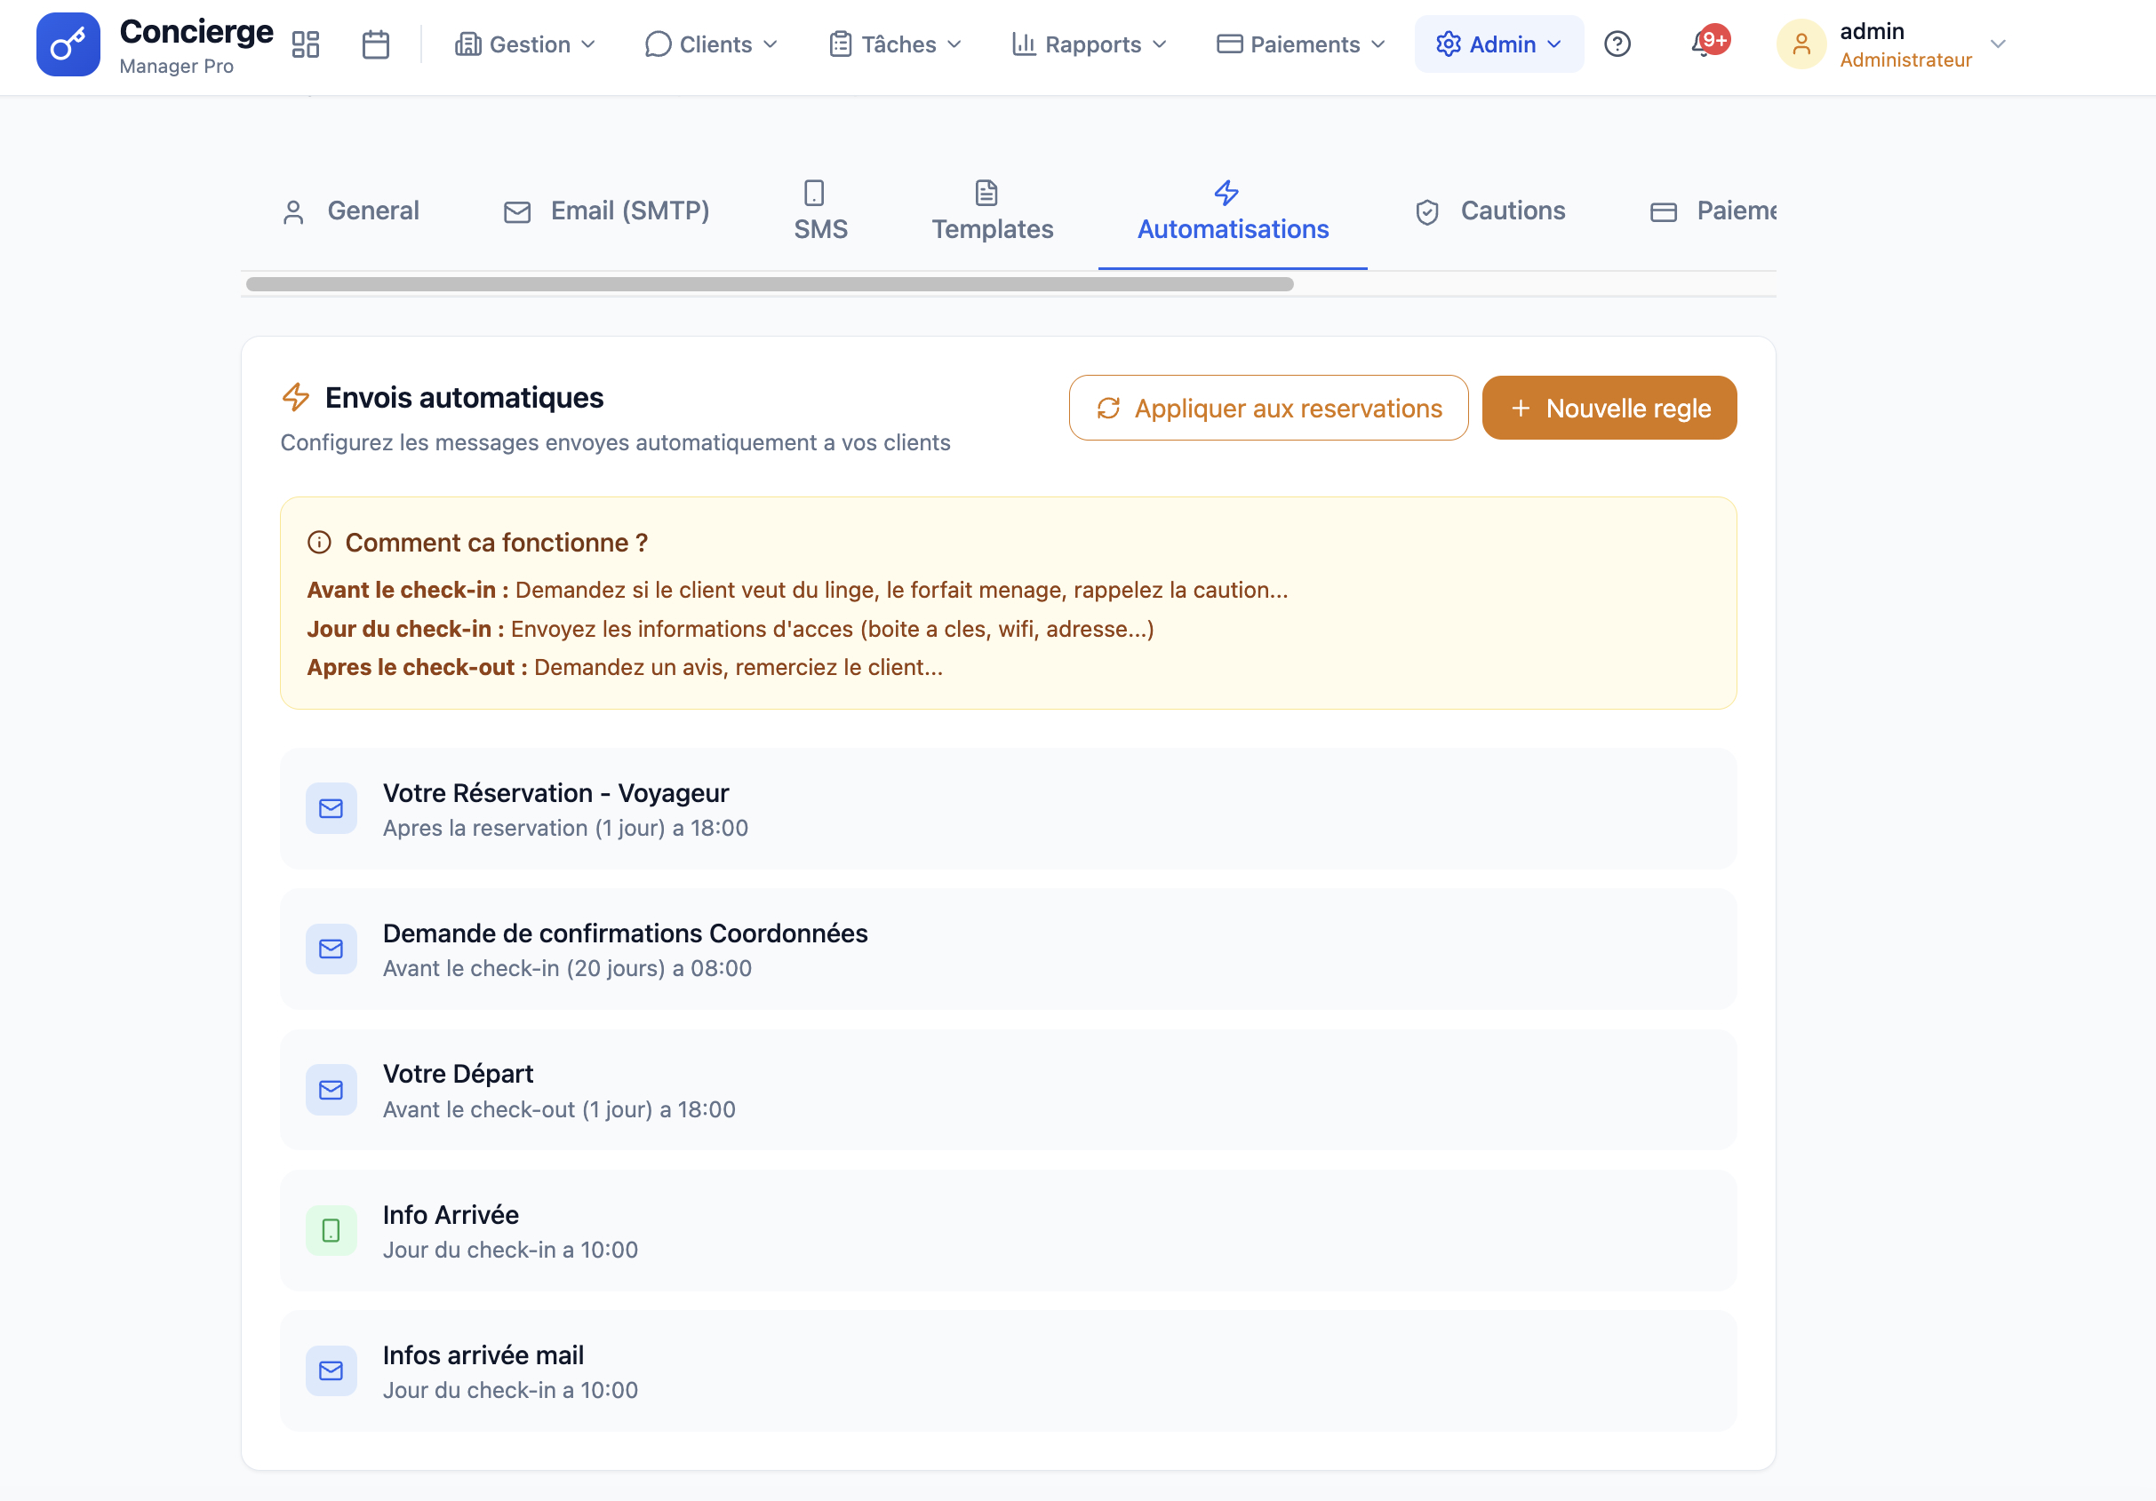This screenshot has width=2156, height=1501.
Task: Click the mail icon on Votre Départ rule
Action: pos(331,1090)
